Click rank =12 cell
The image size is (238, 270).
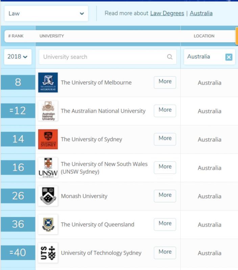point(18,111)
